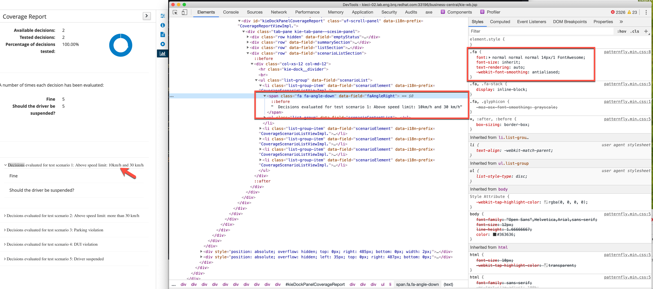Click the styles Filter input field
The height and width of the screenshot is (289, 653).
click(x=541, y=31)
